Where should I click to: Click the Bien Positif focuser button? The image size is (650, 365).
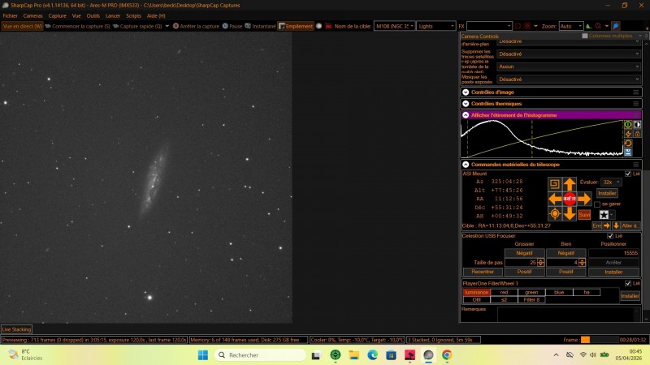tap(565, 272)
